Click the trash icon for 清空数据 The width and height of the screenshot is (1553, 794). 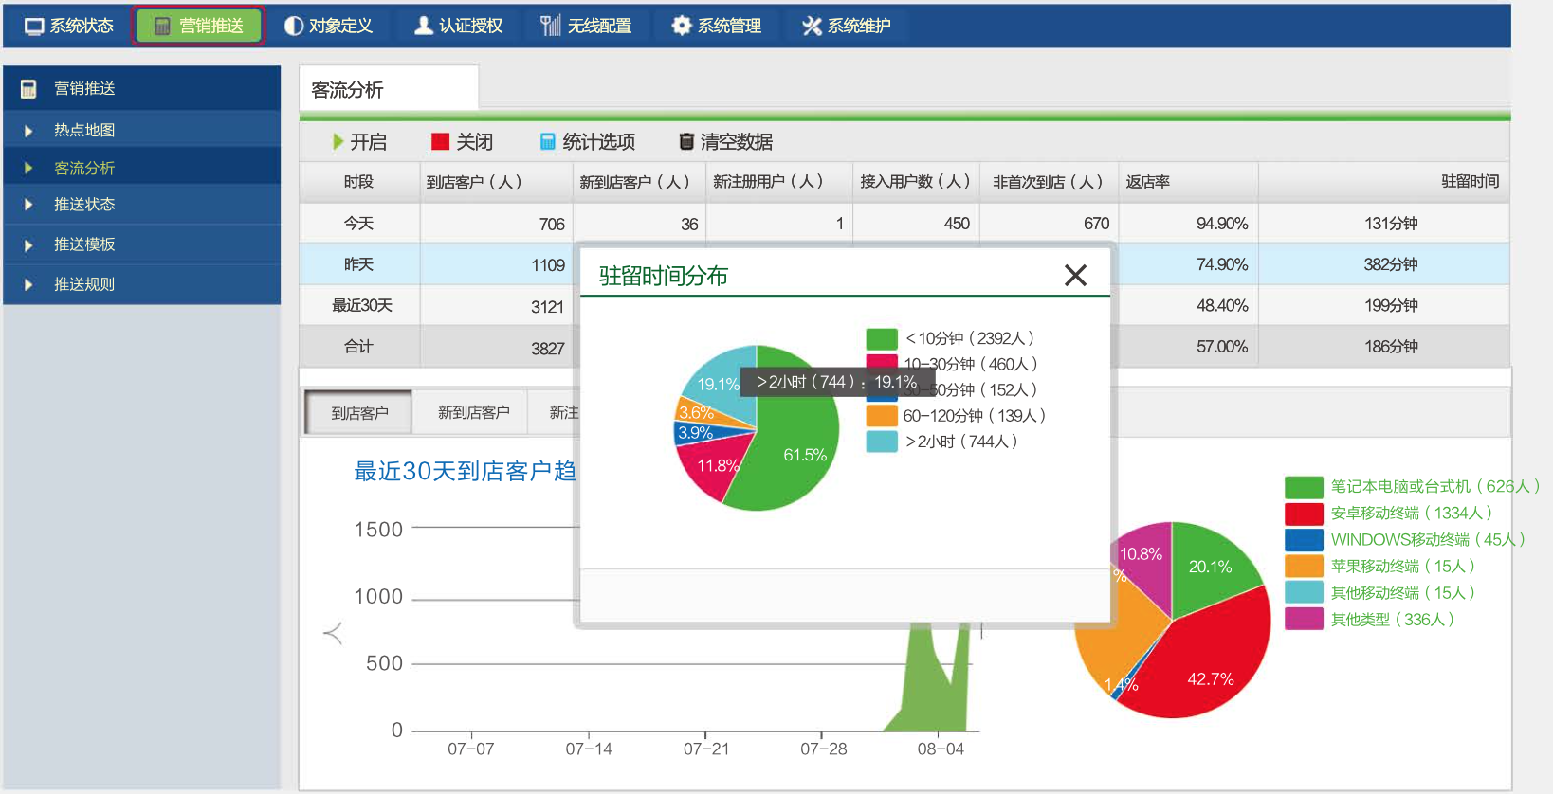point(686,142)
